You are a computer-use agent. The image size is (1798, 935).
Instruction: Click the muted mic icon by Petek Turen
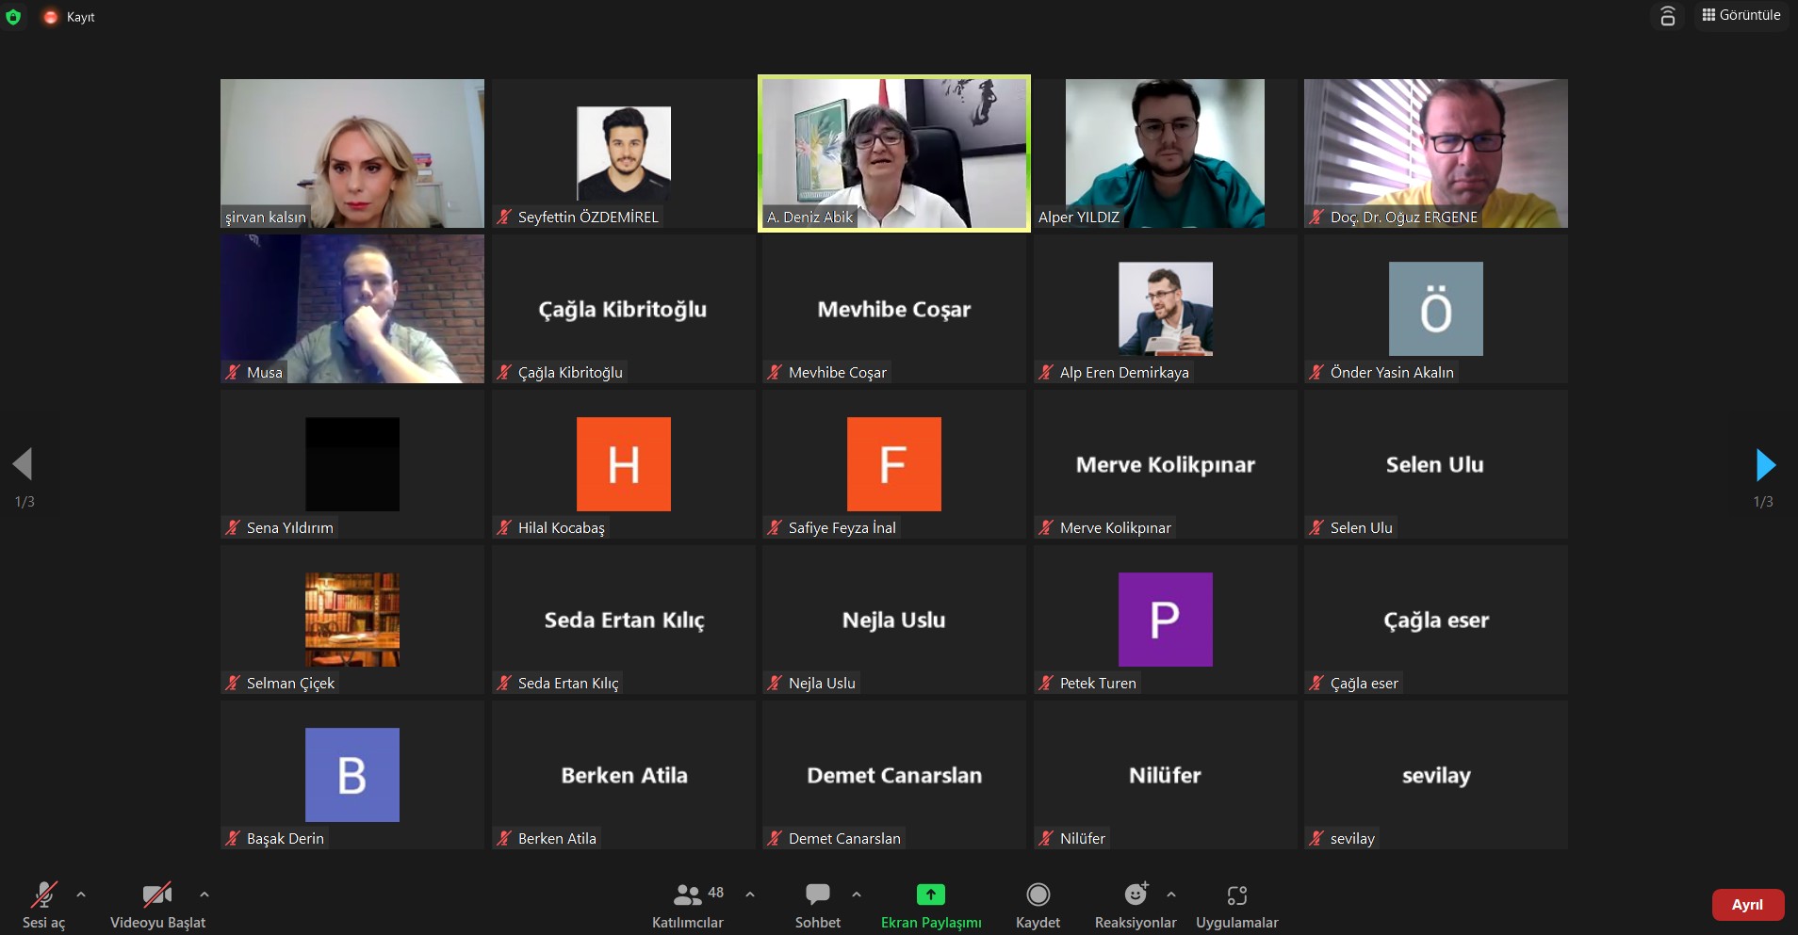tap(1046, 684)
